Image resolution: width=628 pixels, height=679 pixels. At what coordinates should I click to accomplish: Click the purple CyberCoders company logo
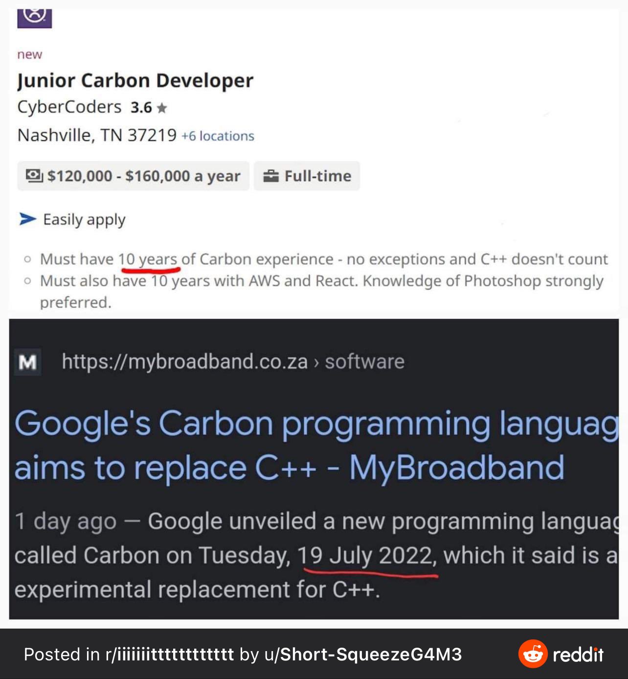(x=34, y=17)
